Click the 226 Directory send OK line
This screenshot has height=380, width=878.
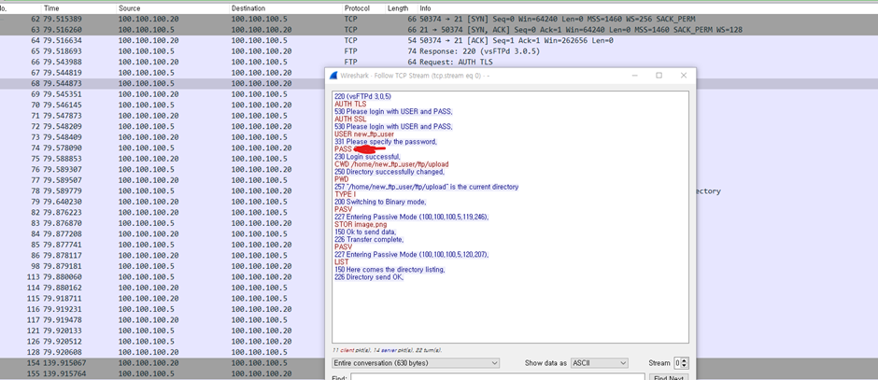pyautogui.click(x=369, y=277)
